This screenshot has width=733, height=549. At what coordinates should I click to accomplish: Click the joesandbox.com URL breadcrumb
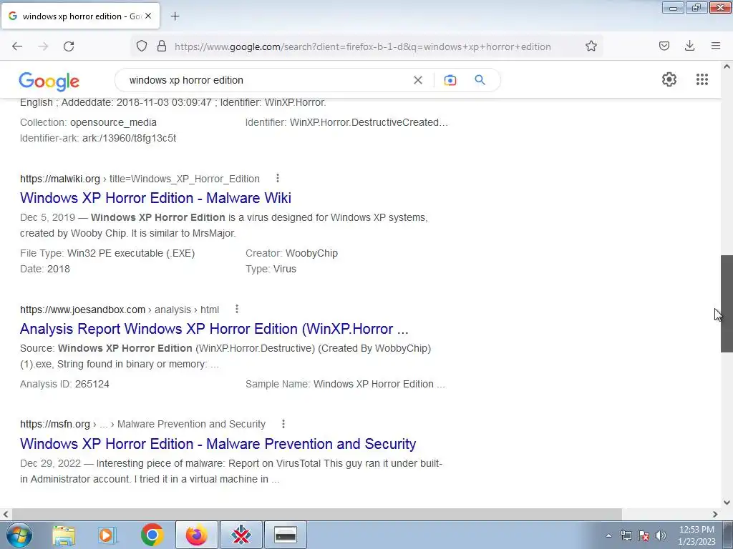tap(120, 310)
